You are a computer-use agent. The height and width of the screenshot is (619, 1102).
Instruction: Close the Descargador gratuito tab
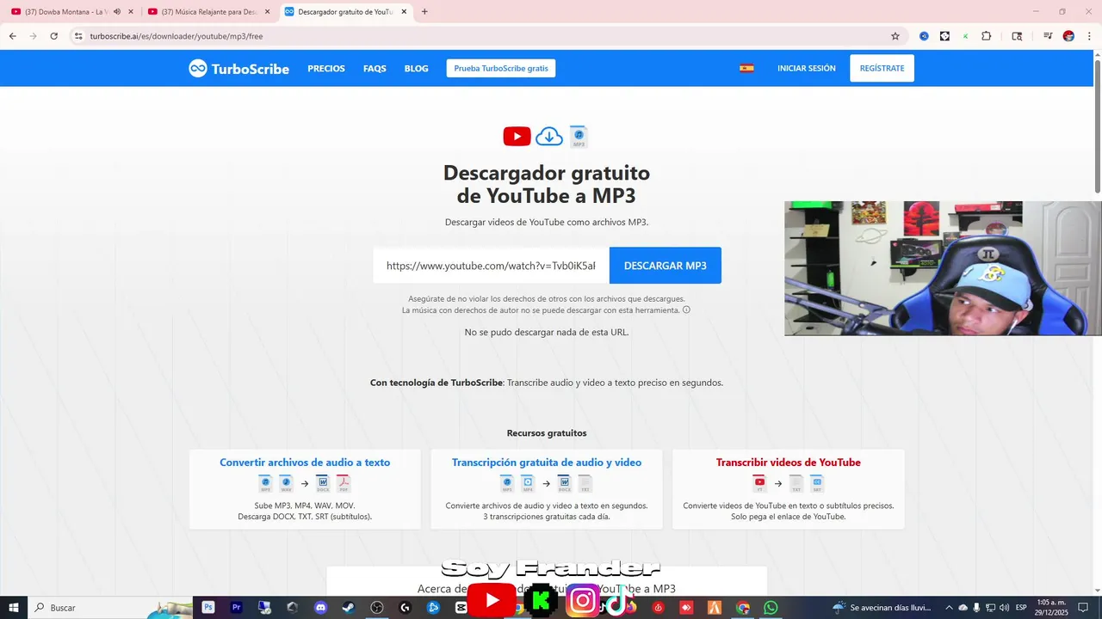tap(404, 12)
